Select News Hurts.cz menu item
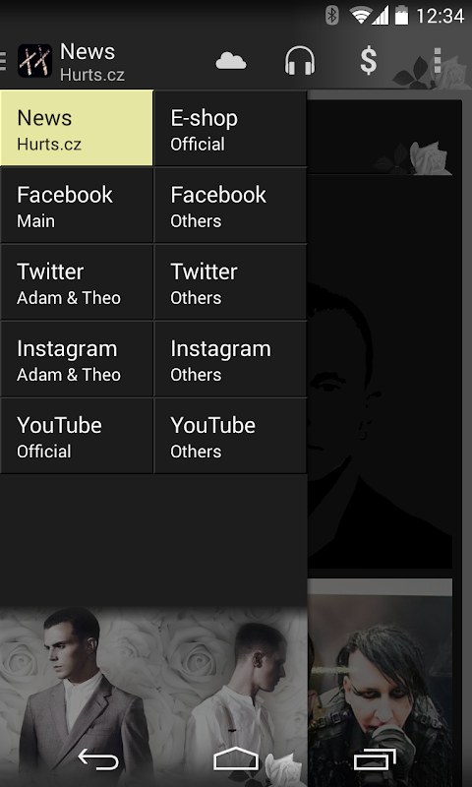472x787 pixels. click(x=77, y=128)
